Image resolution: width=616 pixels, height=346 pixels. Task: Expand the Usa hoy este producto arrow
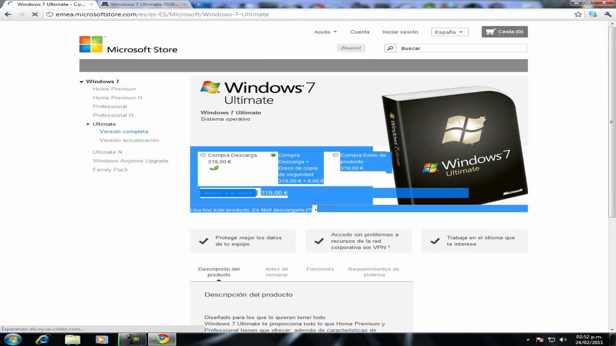(x=316, y=210)
